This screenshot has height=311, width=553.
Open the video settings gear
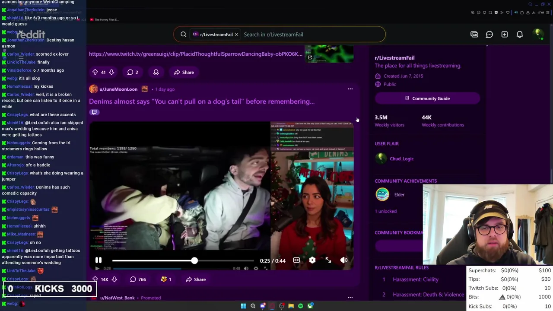click(x=312, y=260)
